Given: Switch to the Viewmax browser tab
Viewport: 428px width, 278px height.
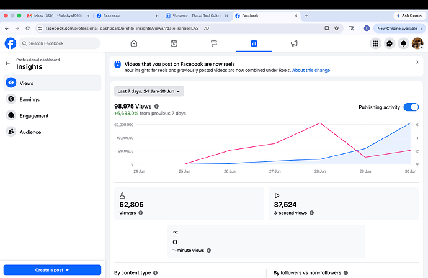Looking at the screenshot, I should 197,16.
